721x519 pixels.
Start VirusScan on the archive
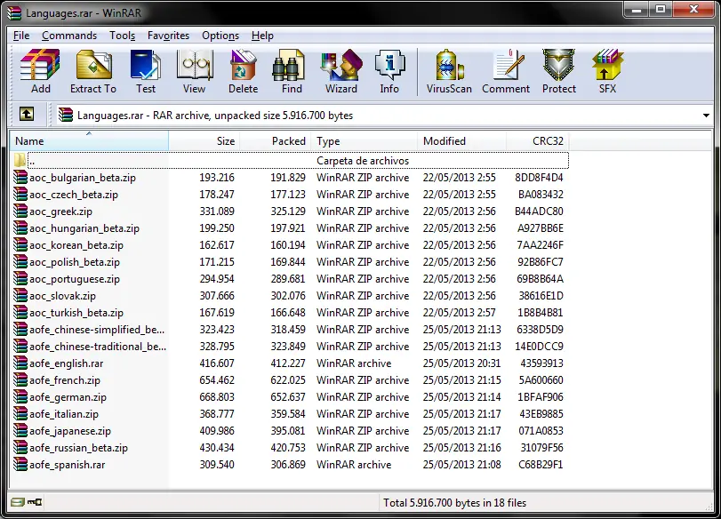point(449,71)
